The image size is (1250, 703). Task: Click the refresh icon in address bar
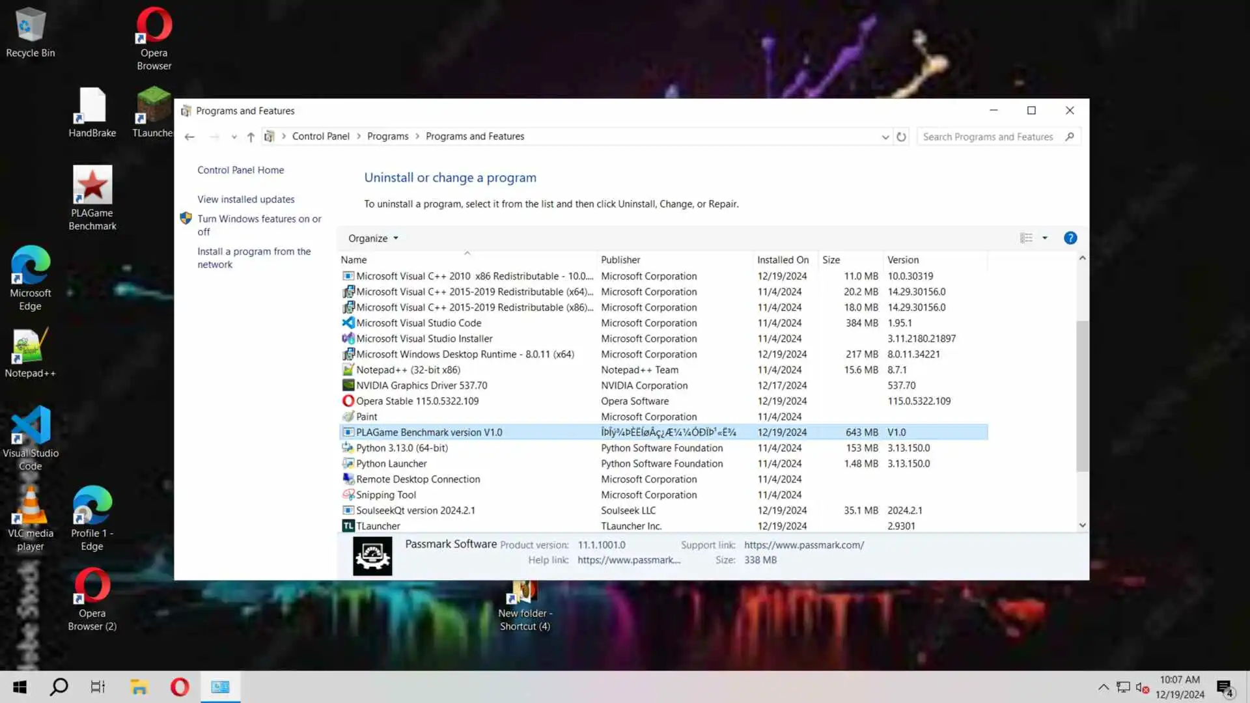tap(901, 137)
